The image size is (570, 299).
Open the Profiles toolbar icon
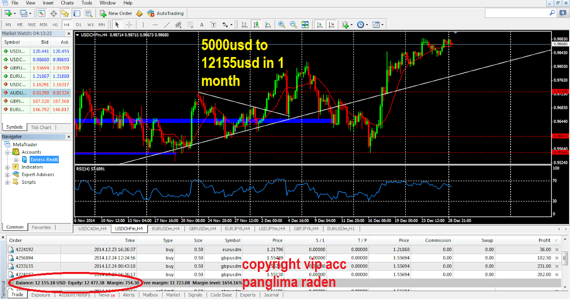(x=23, y=13)
